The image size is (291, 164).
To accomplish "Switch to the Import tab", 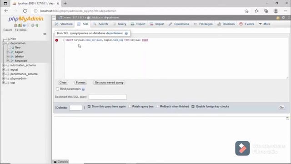I will pos(157,24).
